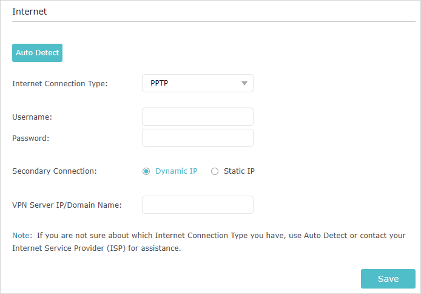Click the Internet Connection Type label
The width and height of the screenshot is (421, 294).
click(x=60, y=84)
